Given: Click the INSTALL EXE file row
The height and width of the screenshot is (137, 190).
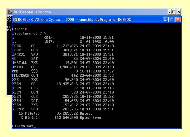Looking at the screenshot, I should [x=63, y=63].
